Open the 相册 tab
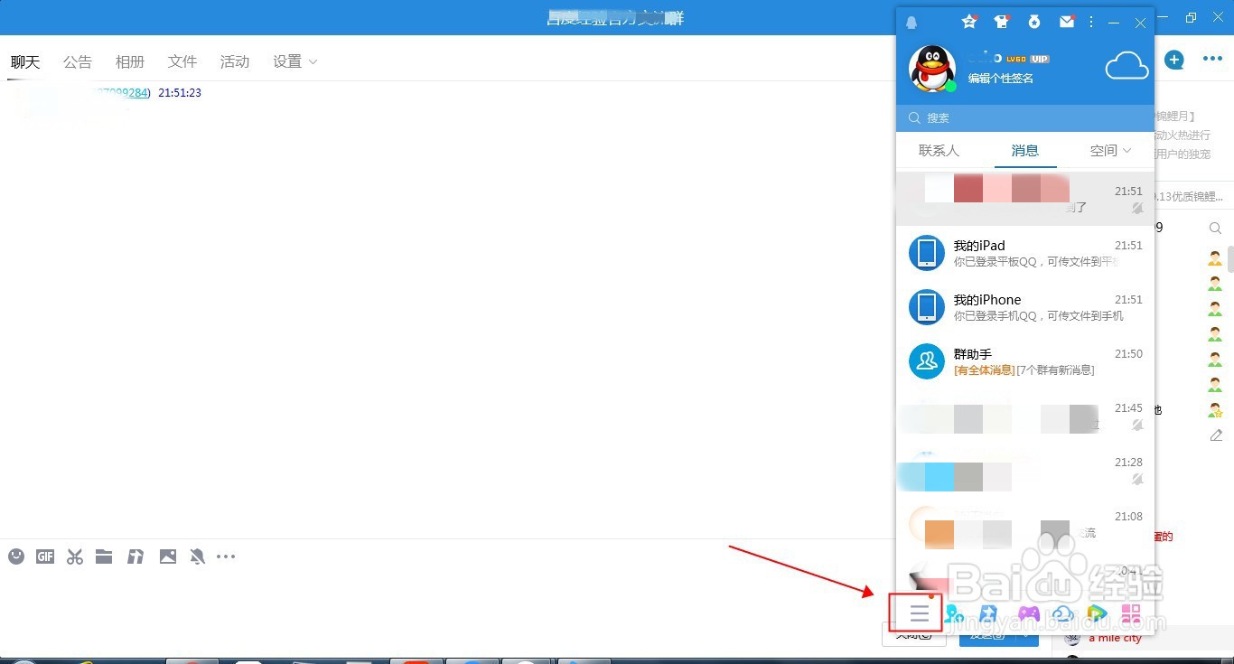 pyautogui.click(x=130, y=61)
